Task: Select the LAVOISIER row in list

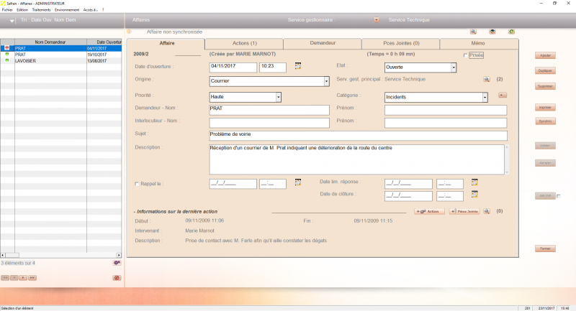Action: click(61, 61)
